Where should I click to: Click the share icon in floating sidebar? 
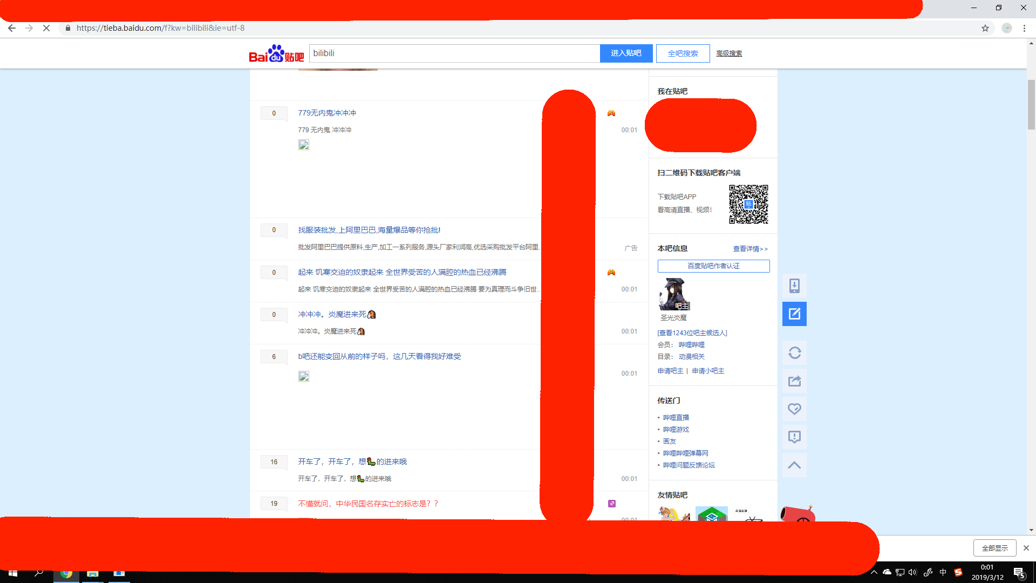click(794, 381)
